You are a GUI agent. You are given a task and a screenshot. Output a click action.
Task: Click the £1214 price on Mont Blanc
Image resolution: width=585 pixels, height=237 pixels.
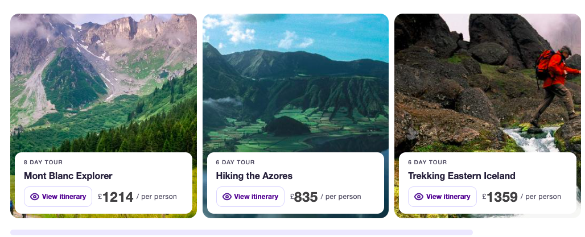coord(116,197)
